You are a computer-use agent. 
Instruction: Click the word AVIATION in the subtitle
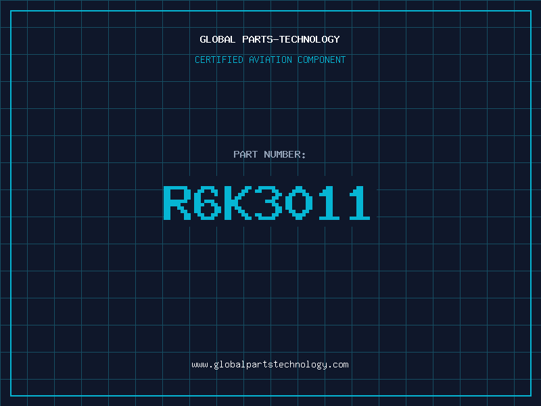click(x=270, y=60)
